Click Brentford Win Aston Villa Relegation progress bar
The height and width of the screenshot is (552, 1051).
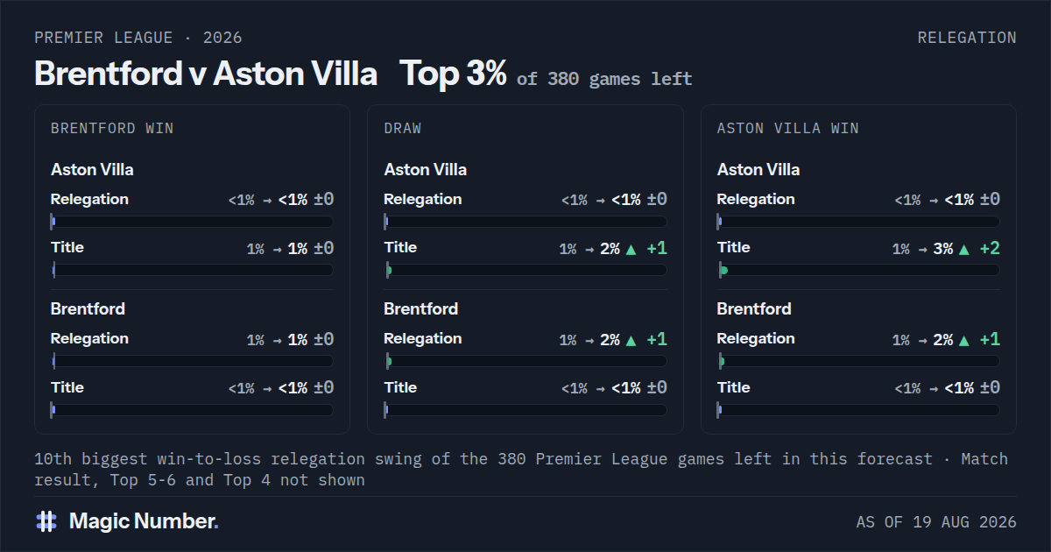point(192,222)
